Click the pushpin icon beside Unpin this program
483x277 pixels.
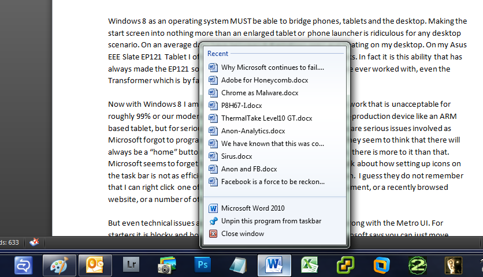click(213, 221)
